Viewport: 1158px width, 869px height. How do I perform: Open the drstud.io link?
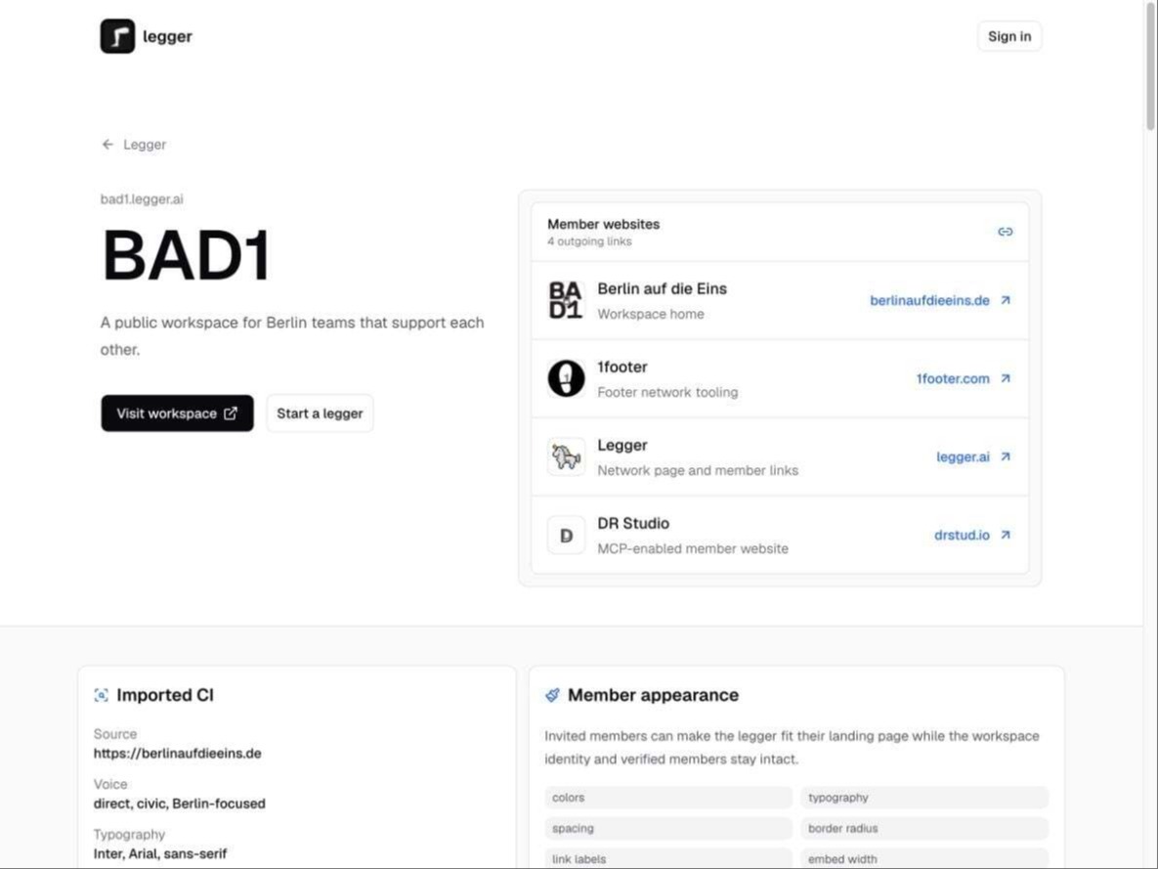pos(962,535)
